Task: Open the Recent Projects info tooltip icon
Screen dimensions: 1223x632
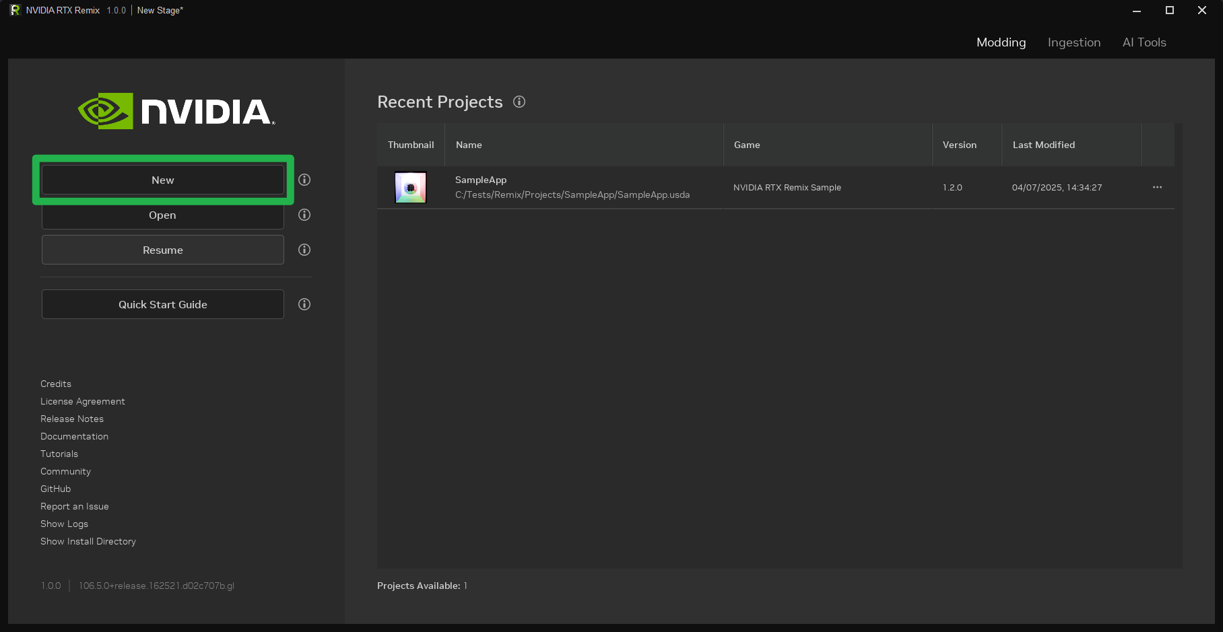Action: coord(519,102)
